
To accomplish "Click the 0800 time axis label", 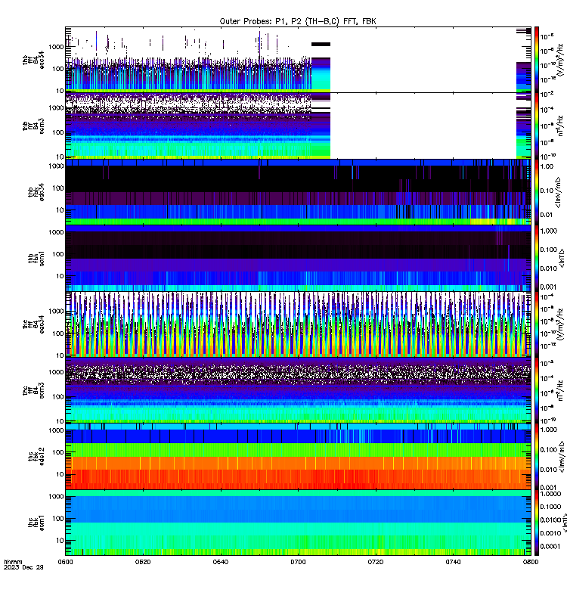I will coord(531,562).
